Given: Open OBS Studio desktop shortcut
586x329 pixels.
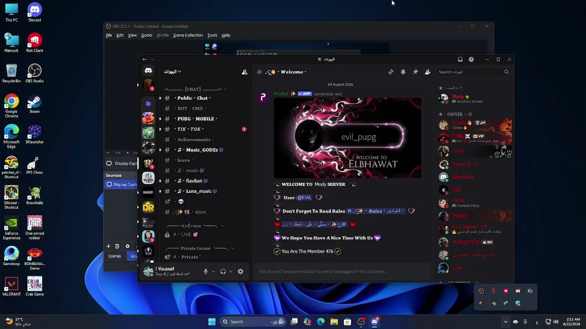Looking at the screenshot, I should 34,74.
